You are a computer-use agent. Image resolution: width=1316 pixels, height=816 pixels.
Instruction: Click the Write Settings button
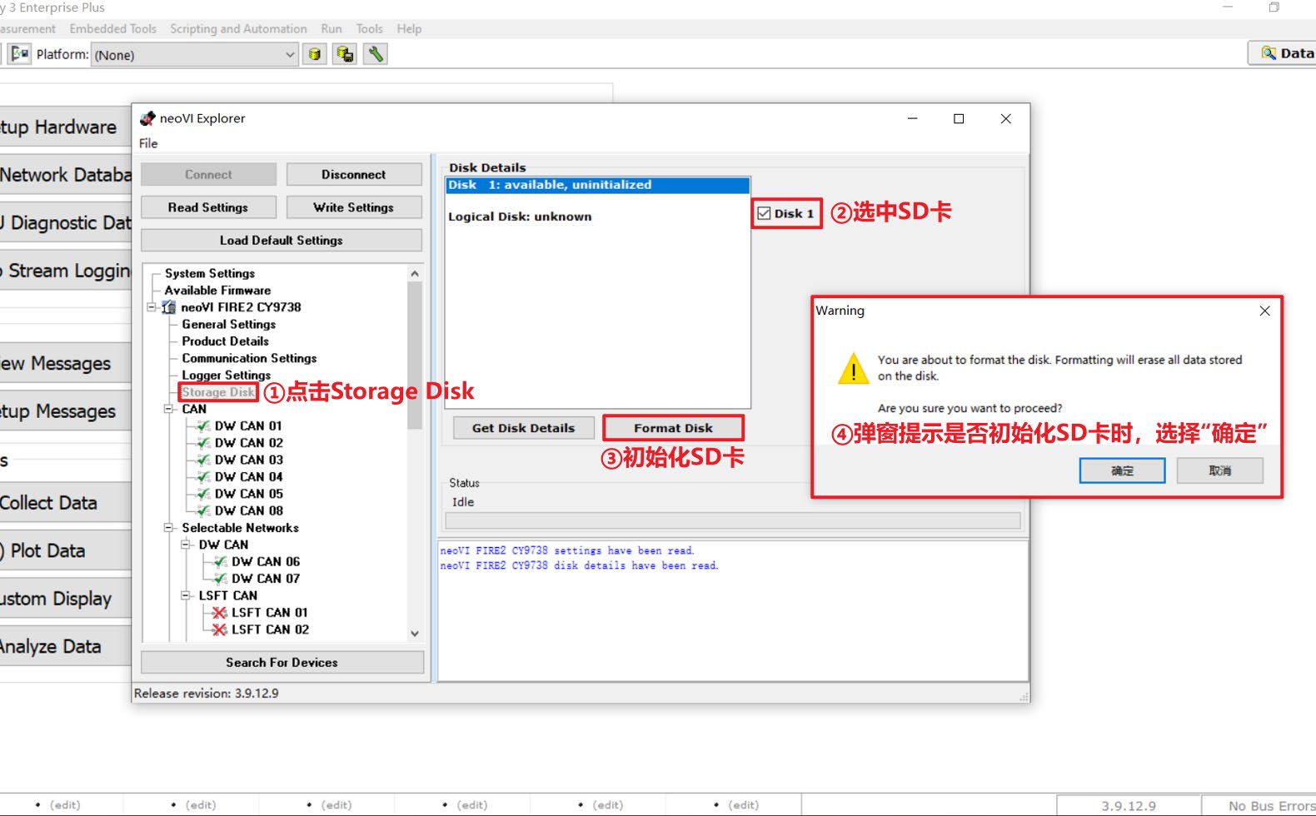click(354, 207)
